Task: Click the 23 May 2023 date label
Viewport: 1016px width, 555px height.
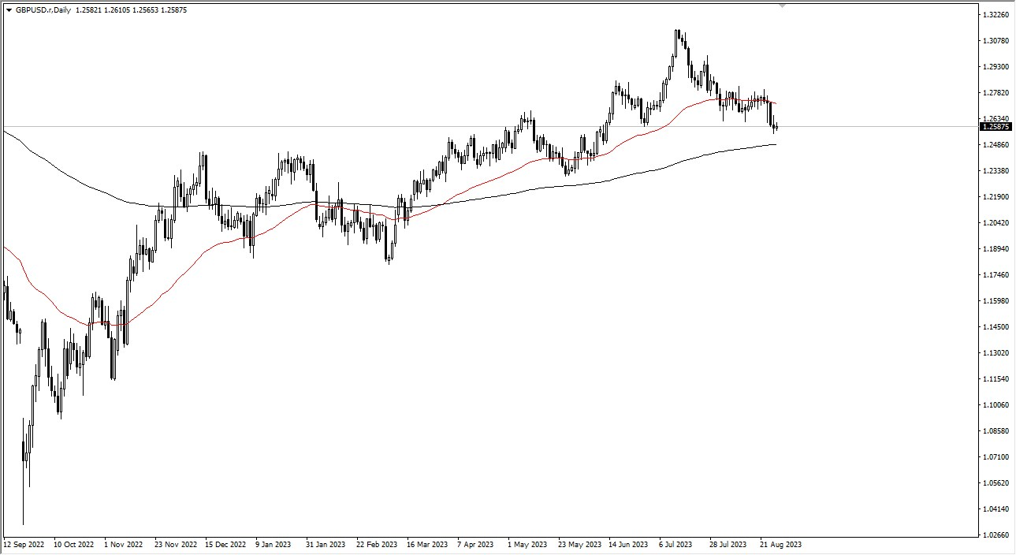Action: click(578, 545)
